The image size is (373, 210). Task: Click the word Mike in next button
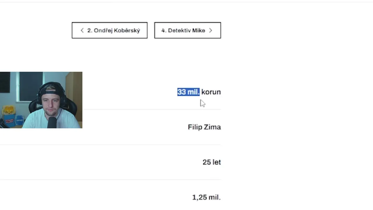pyautogui.click(x=198, y=30)
